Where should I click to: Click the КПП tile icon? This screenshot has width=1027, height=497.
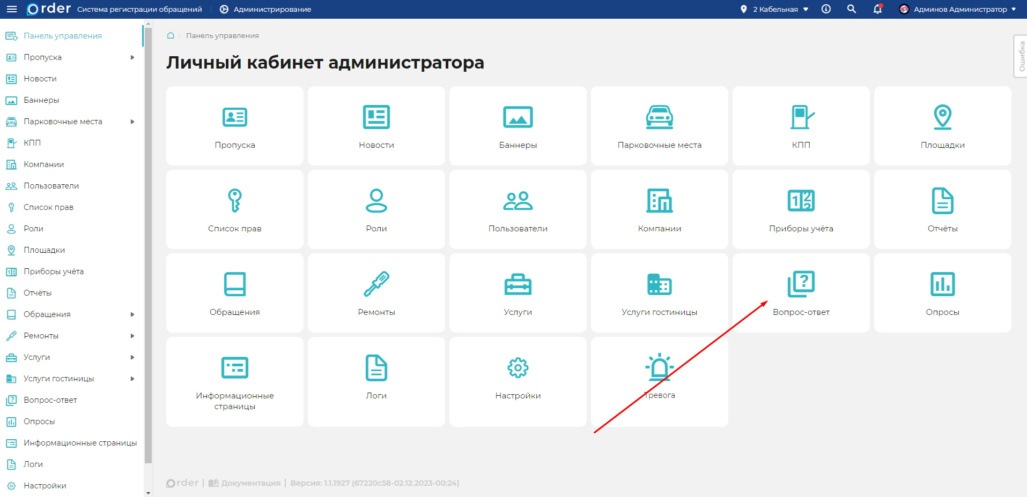802,117
